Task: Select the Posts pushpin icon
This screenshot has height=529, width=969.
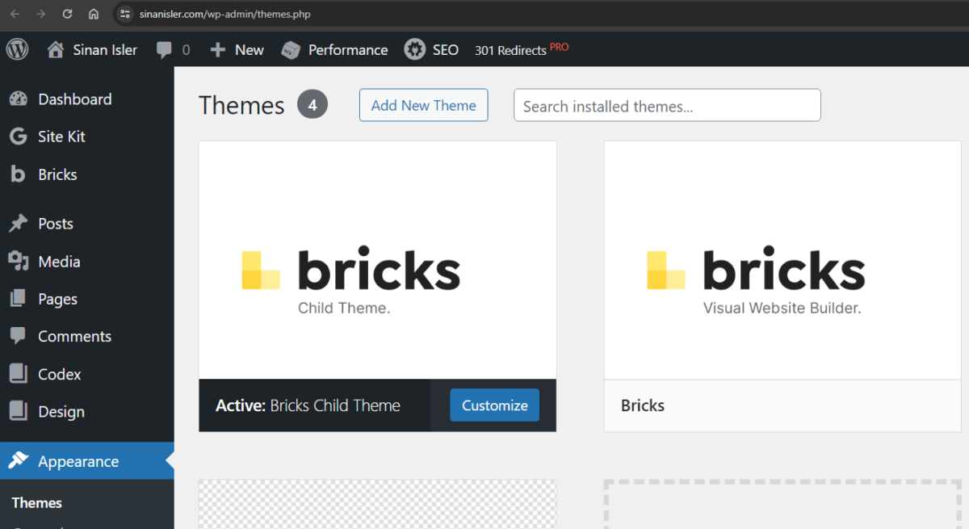Action: click(x=17, y=223)
